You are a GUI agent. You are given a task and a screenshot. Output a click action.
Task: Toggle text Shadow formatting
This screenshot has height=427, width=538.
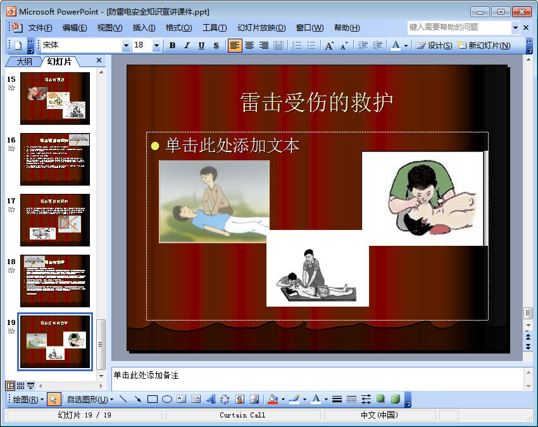coord(216,46)
